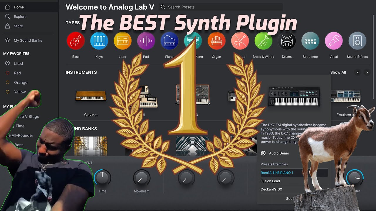376x211 pixels.
Task: Select the Pad type icon
Action: [146, 41]
